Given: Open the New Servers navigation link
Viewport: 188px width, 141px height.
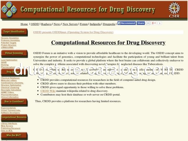Looking at the screenshot, I should tap(70, 24).
